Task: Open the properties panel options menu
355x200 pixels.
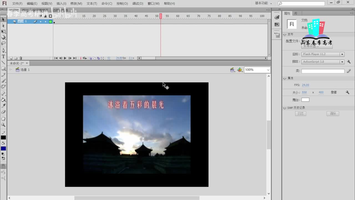Action: [x=352, y=13]
